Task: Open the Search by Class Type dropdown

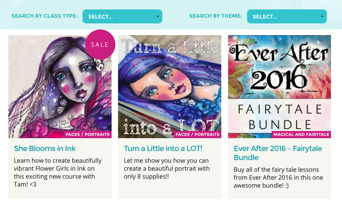Action: coord(122,16)
